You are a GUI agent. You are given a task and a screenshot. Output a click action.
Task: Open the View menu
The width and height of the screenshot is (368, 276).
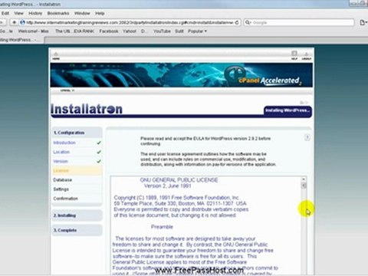click(x=18, y=13)
